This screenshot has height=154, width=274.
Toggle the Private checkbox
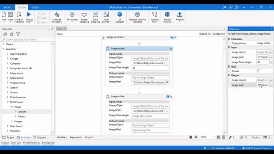click(259, 71)
